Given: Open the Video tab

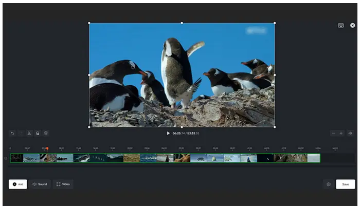Looking at the screenshot, I should click(x=63, y=184).
